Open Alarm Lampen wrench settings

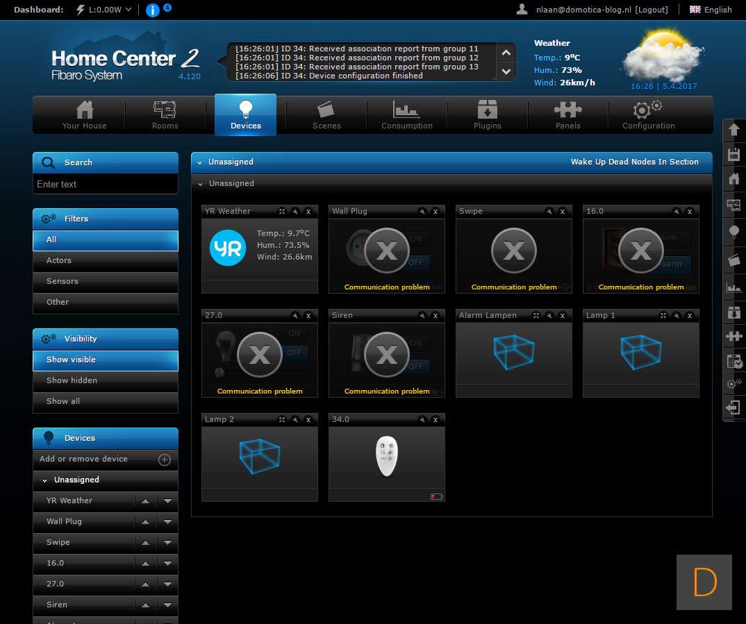(549, 316)
